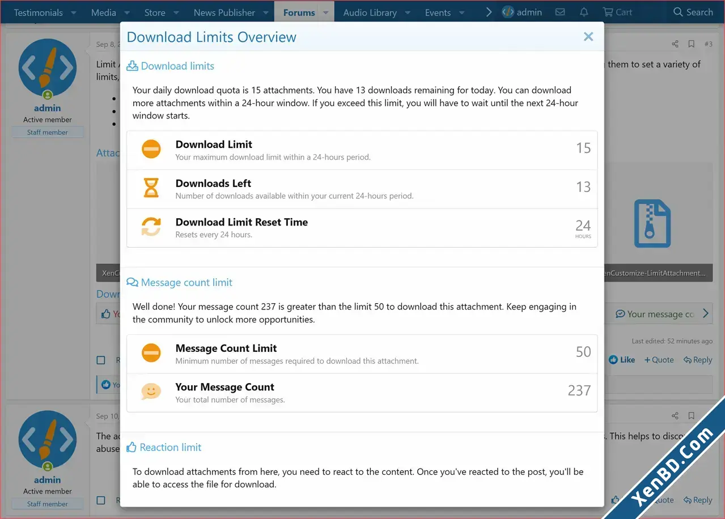Click the Message Count Limit value 50

(x=583, y=352)
